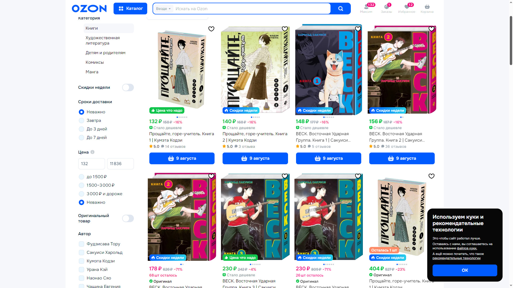Open the Максим profile icon
This screenshot has width=513, height=288.
[366, 7]
